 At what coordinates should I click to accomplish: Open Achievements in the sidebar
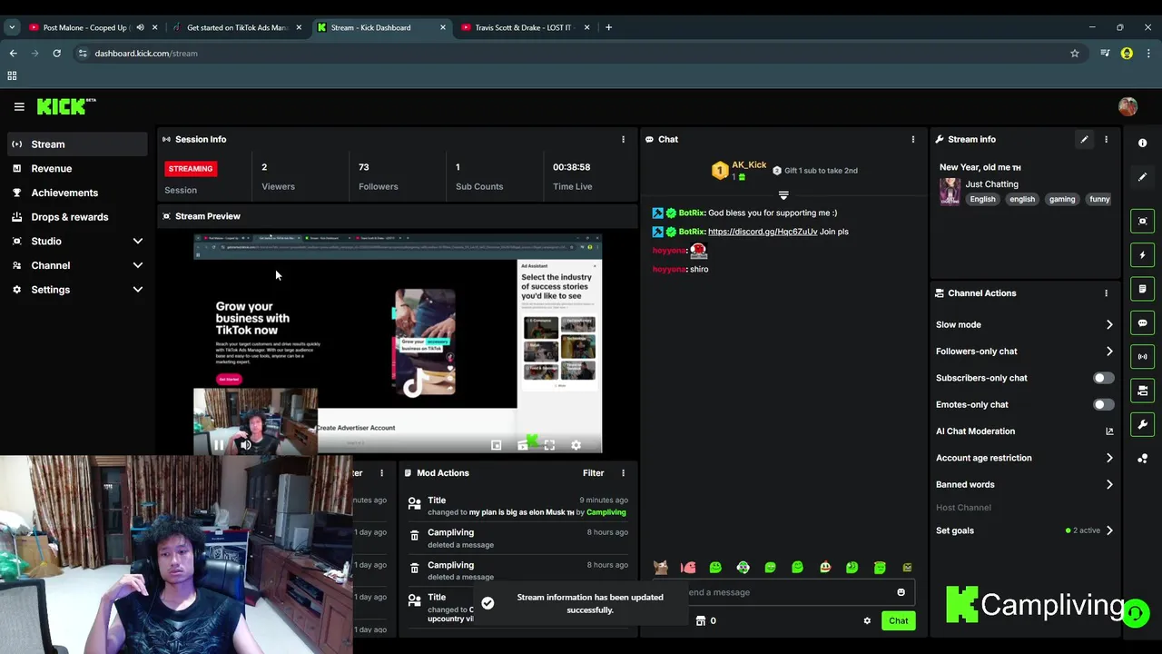click(77, 193)
